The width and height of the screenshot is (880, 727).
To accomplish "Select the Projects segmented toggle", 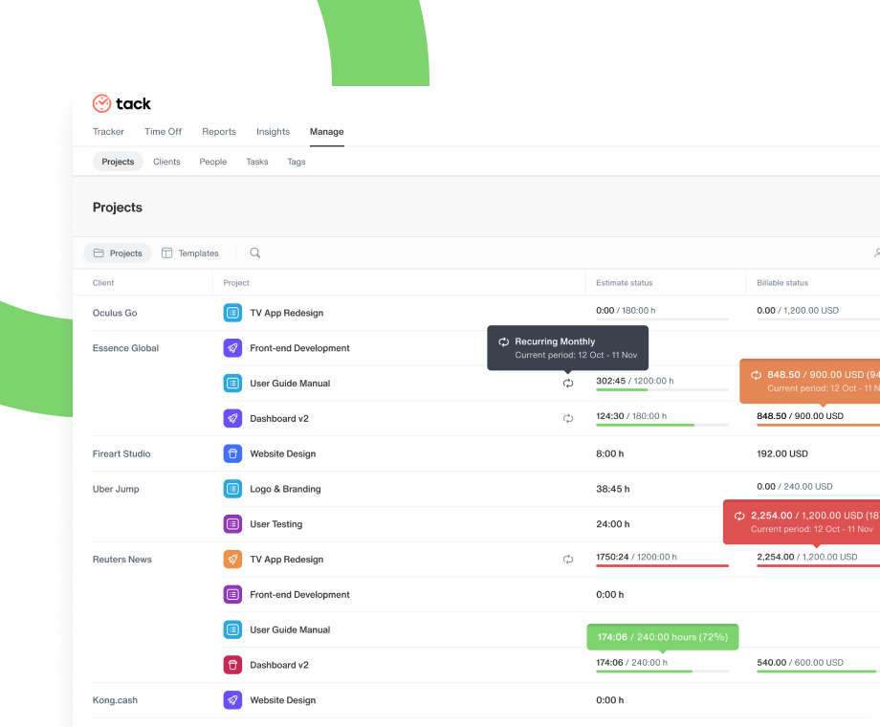I will tap(117, 253).
